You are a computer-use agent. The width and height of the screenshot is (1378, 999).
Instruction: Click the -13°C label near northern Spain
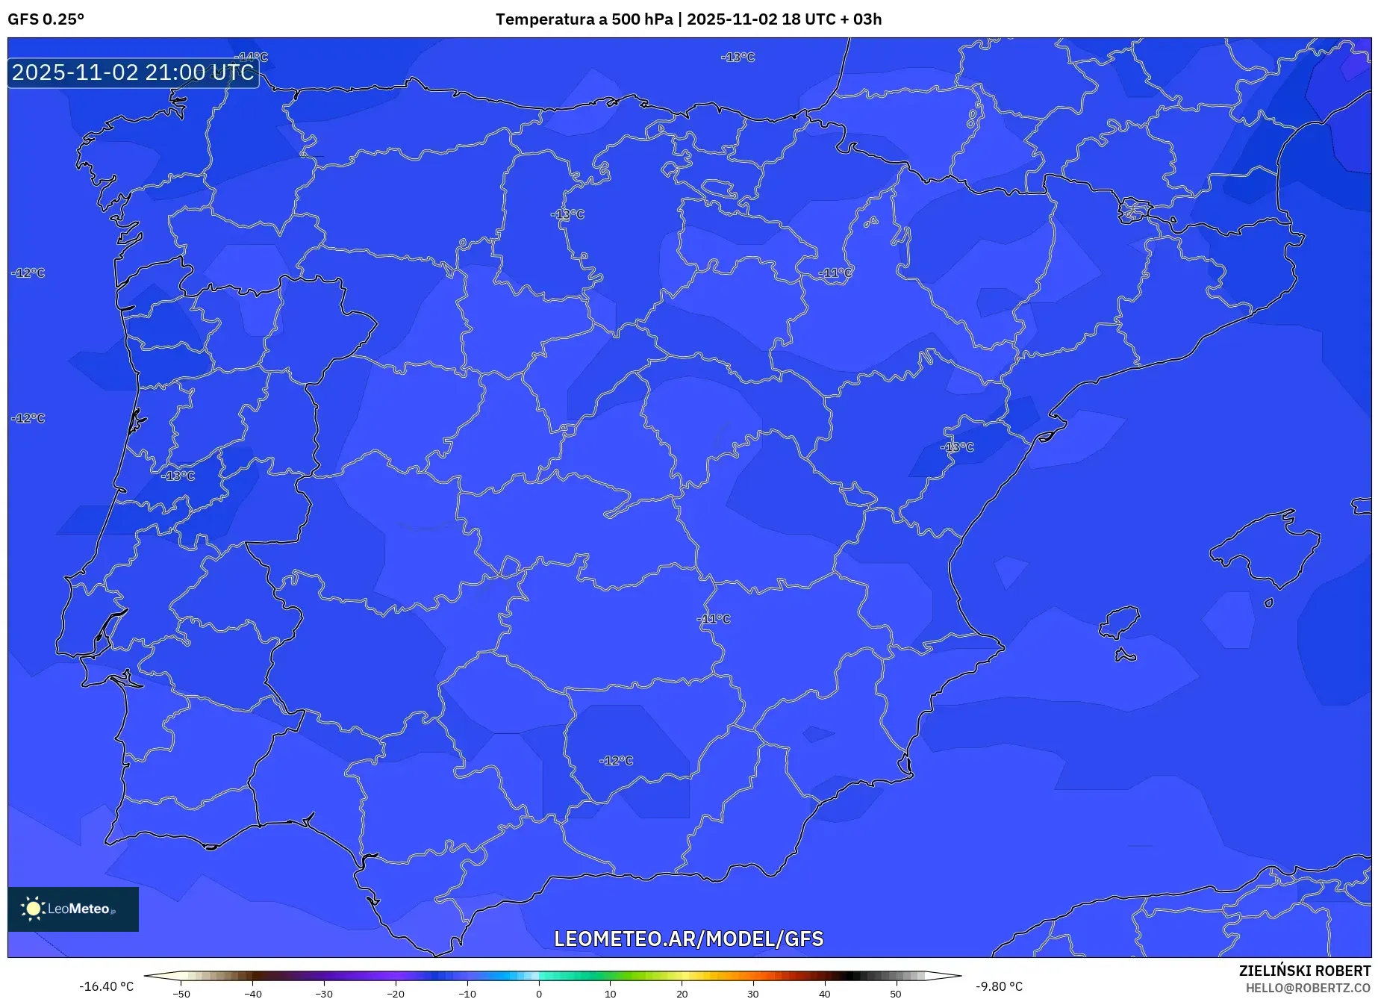tap(567, 212)
